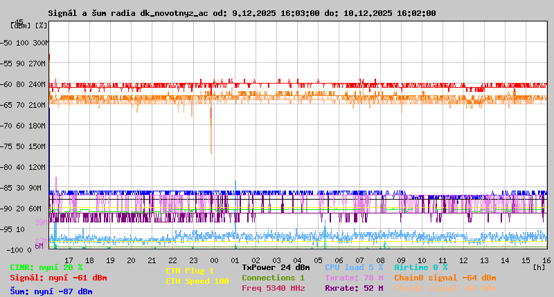This screenshot has width=554, height=297.
Task: Click the x-axis hour label '11'
Action: point(443,260)
